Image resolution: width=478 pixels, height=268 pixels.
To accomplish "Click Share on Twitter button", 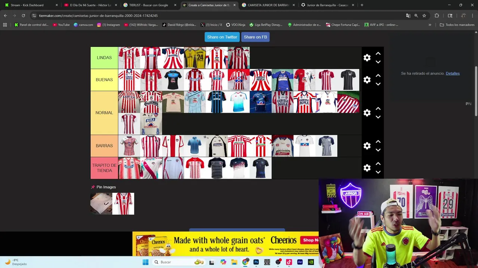I will 222,37.
